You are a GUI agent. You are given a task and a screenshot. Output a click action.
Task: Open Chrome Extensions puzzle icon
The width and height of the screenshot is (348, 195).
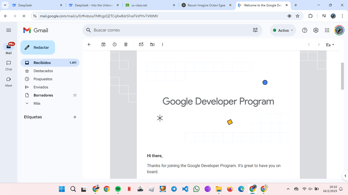[x=310, y=16]
